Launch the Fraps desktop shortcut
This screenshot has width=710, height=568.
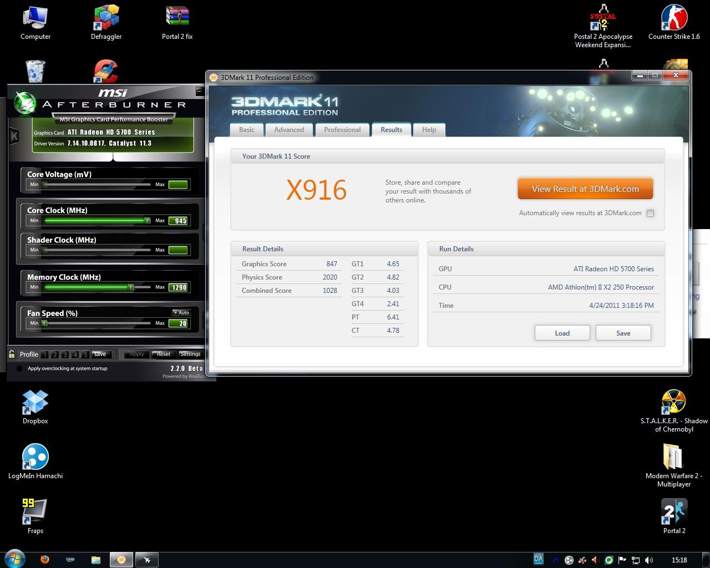coord(35,516)
